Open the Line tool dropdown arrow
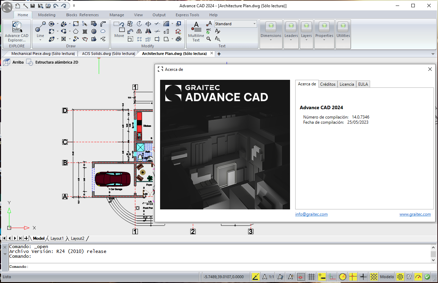The image size is (438, 283). pyautogui.click(x=40, y=40)
